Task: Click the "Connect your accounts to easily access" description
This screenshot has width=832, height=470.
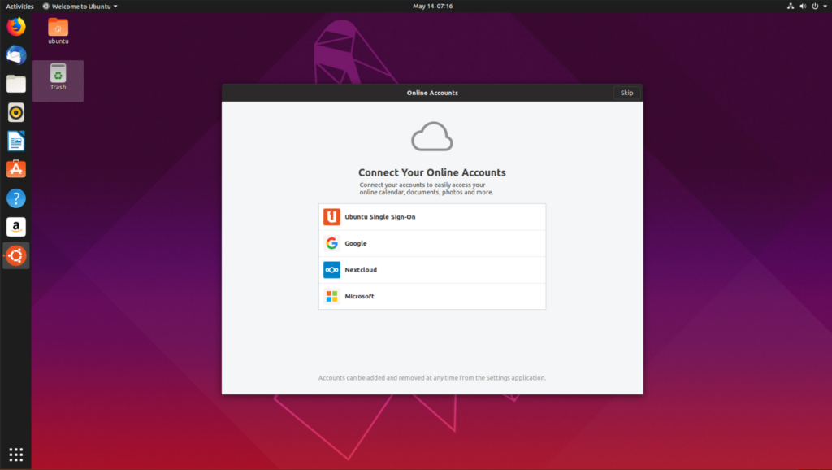Action: click(427, 189)
